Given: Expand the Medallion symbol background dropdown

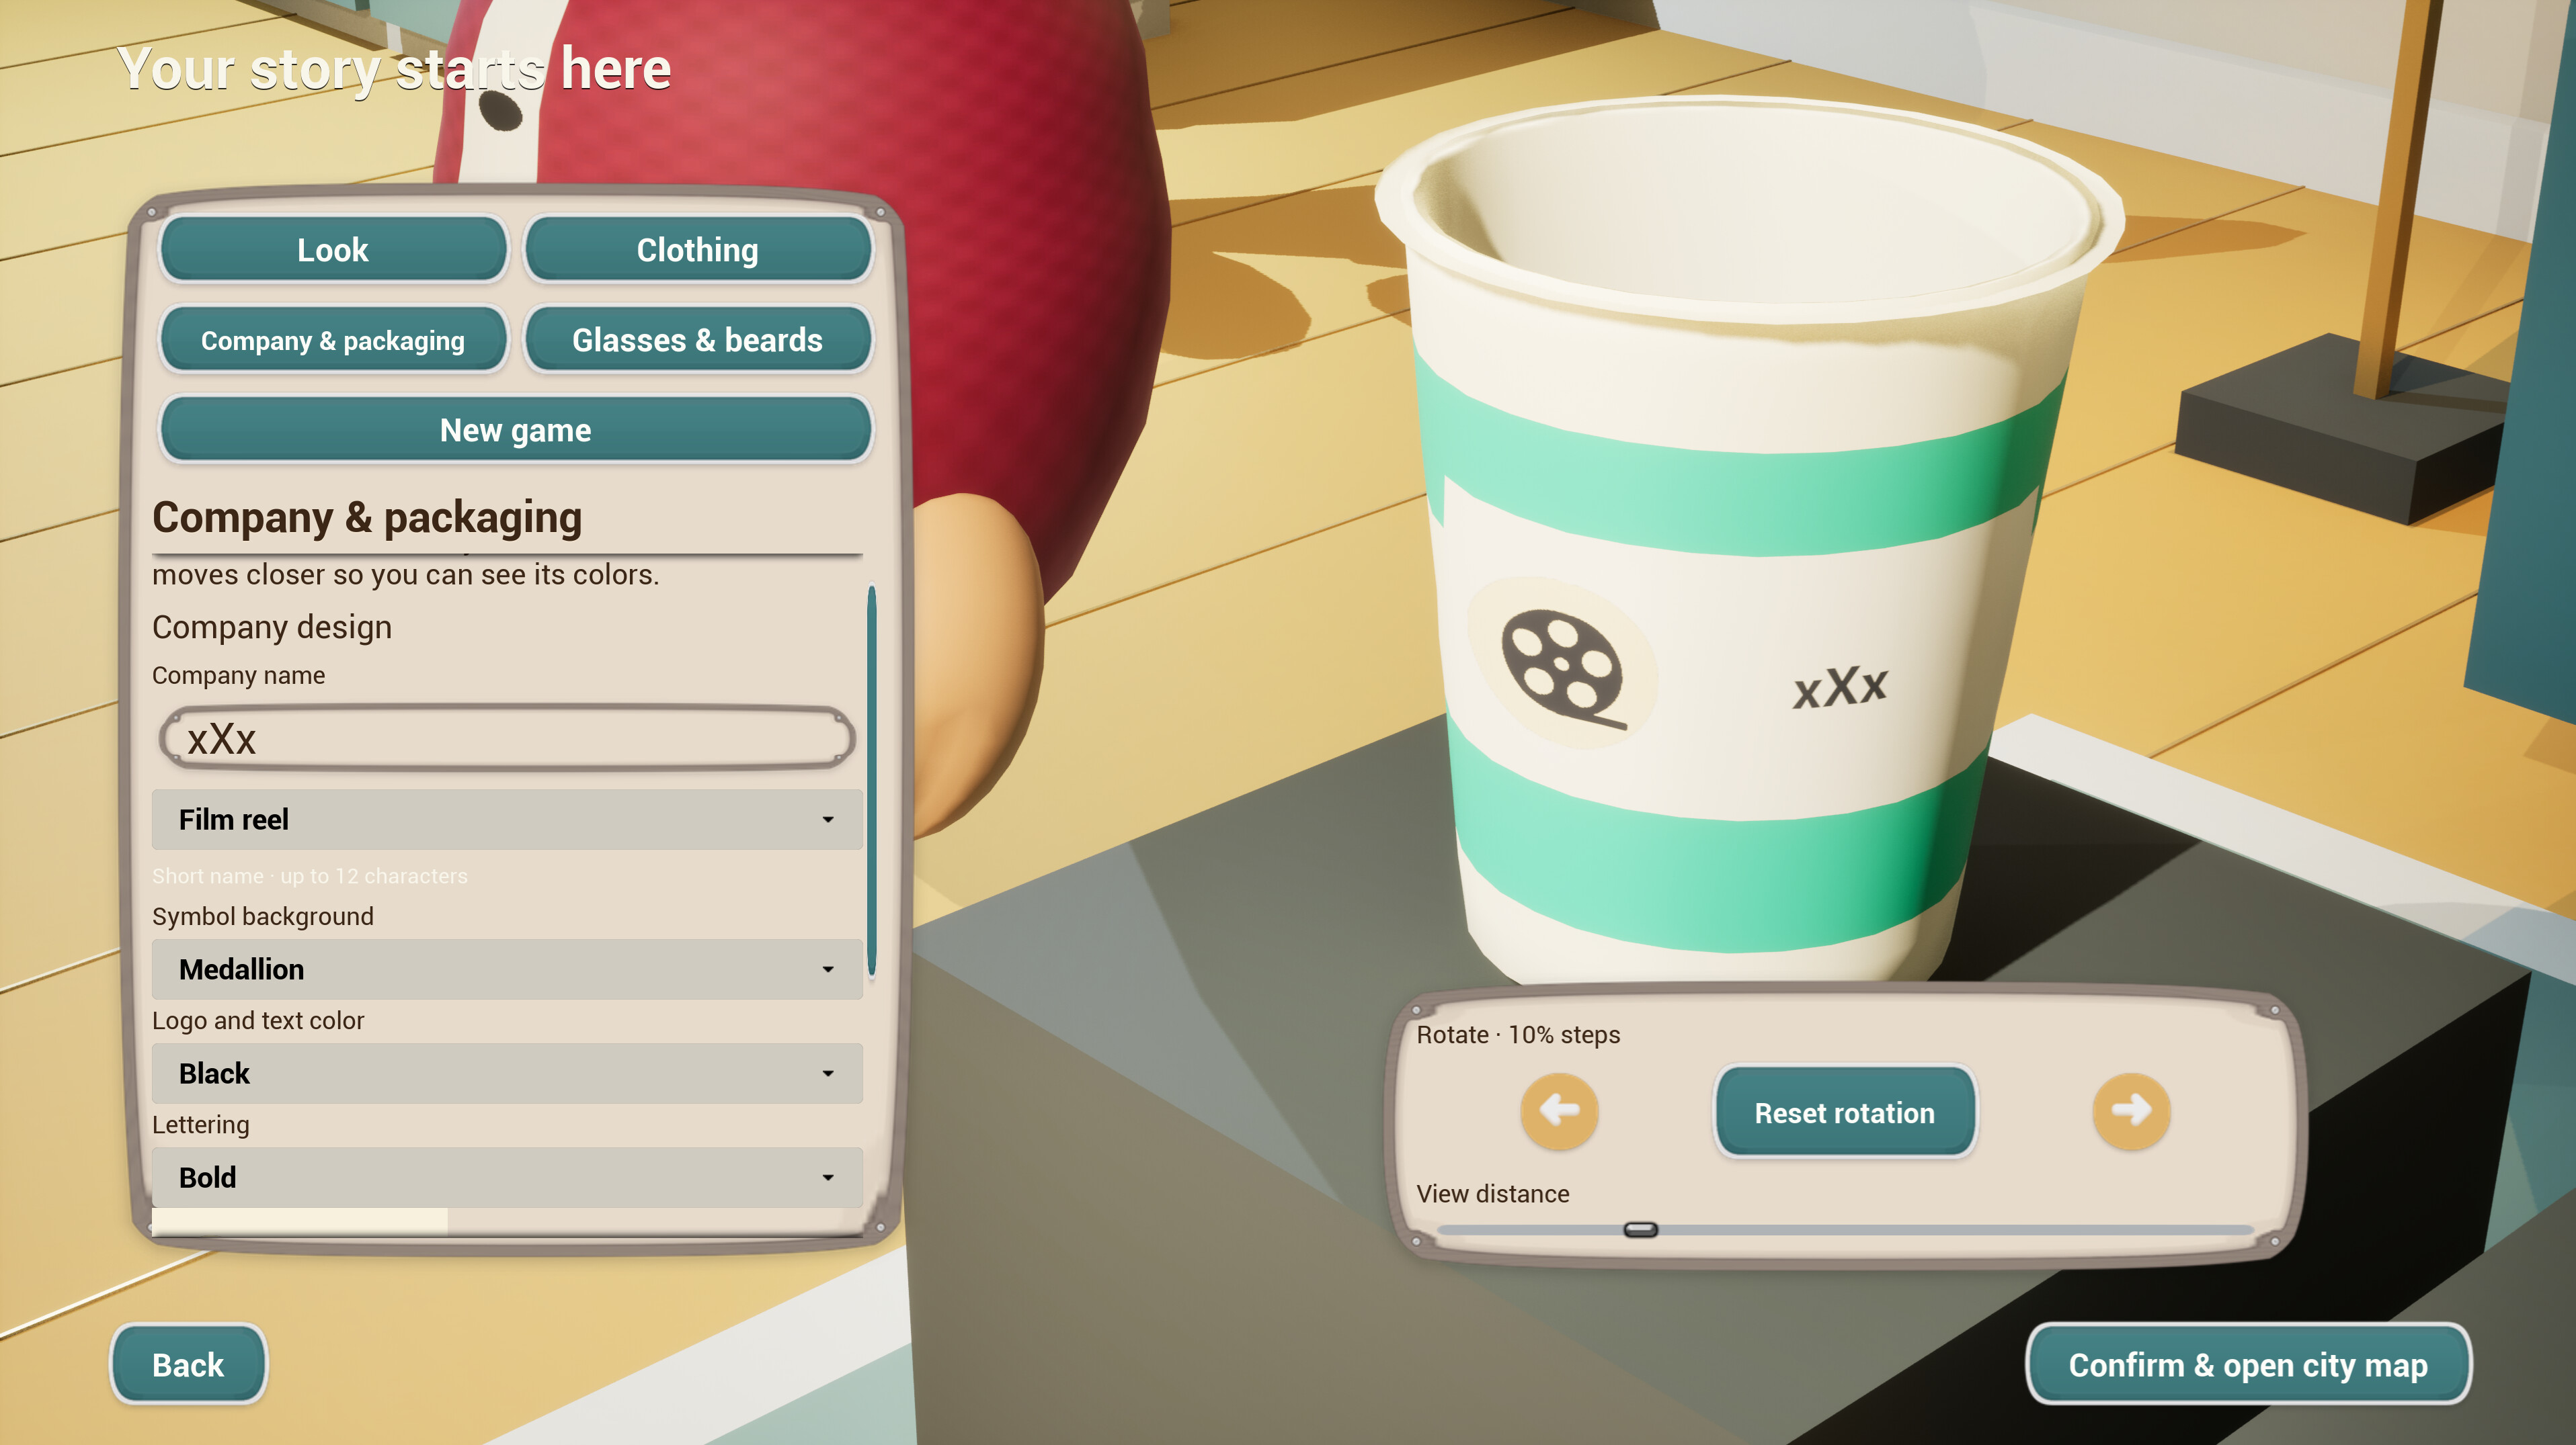Looking at the screenshot, I should point(507,969).
